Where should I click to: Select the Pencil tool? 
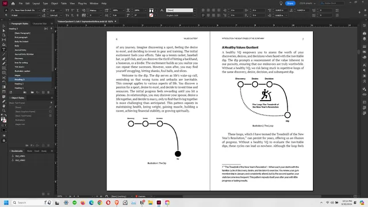(4, 63)
